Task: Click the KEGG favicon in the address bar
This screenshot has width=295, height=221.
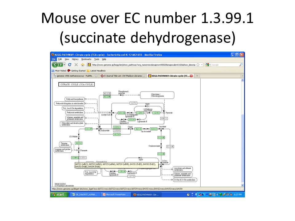Action: 89,65
